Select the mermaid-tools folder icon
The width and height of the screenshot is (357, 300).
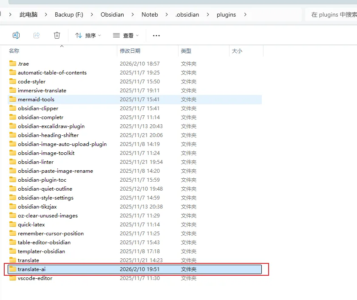13,99
